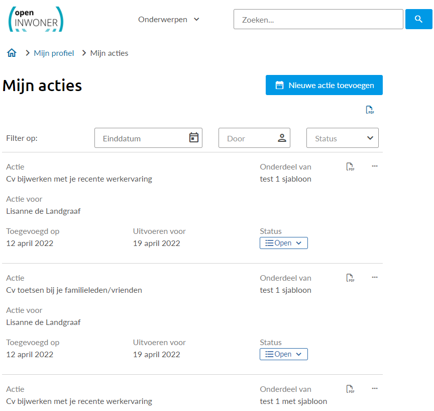Download PDF for 'test 1 met sjabloon' action
Screen dimensions: 434x411
point(350,389)
